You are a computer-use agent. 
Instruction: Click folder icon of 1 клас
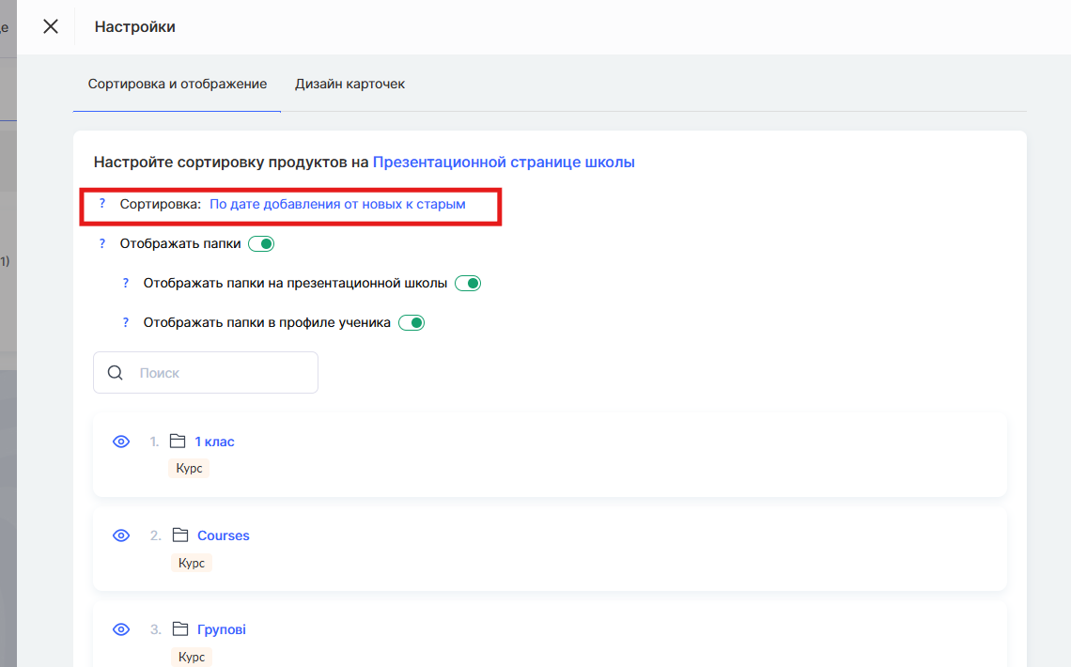click(x=177, y=442)
